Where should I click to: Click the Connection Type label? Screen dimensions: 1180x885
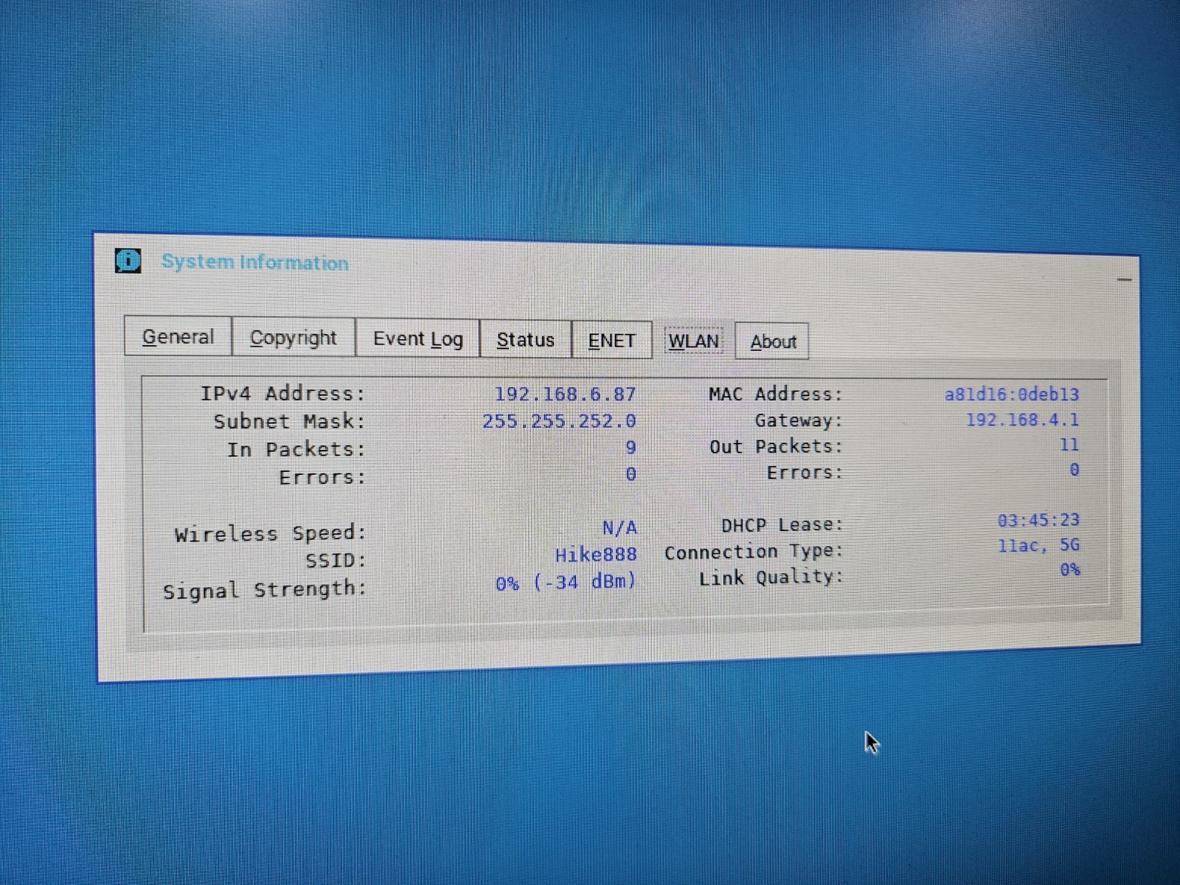(x=753, y=552)
